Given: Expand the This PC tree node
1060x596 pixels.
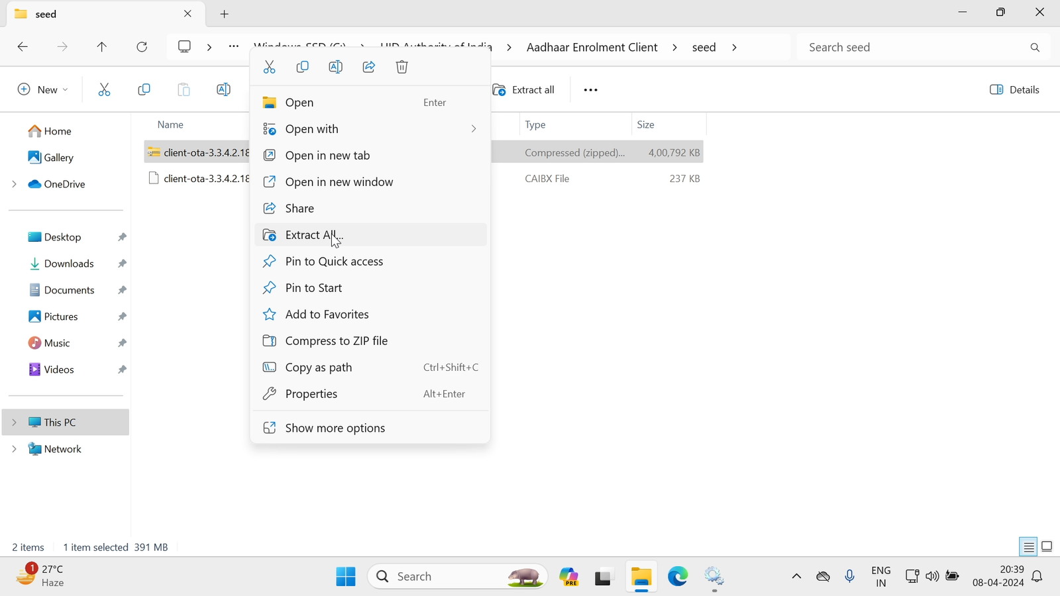Looking at the screenshot, I should tap(14, 422).
